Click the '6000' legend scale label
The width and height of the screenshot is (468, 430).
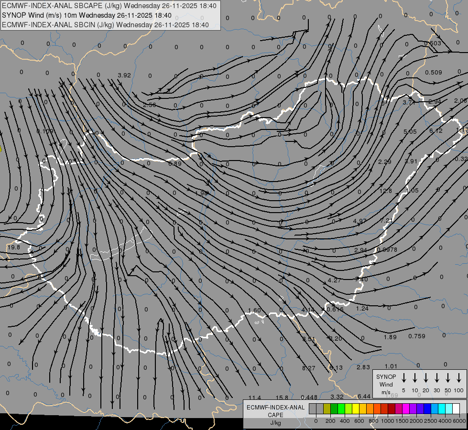point(460,421)
